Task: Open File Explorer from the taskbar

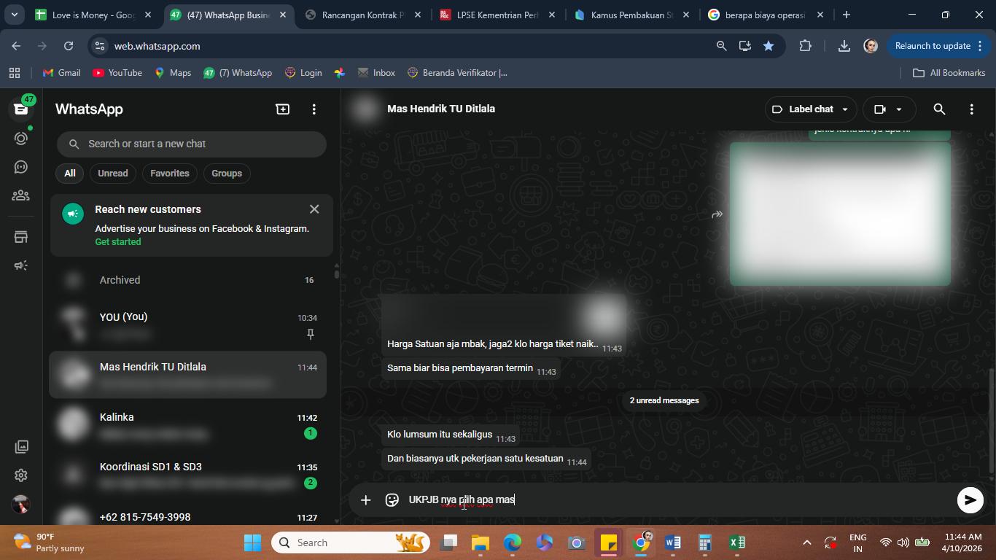Action: click(x=481, y=542)
